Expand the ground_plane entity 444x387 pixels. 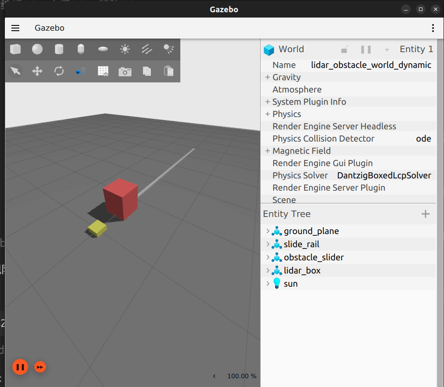[x=268, y=231]
